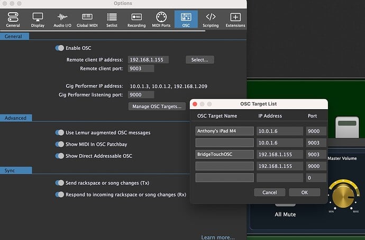Image resolution: width=365 pixels, height=240 pixels.
Task: Open the MIDI Ports settings
Action: [x=161, y=20]
